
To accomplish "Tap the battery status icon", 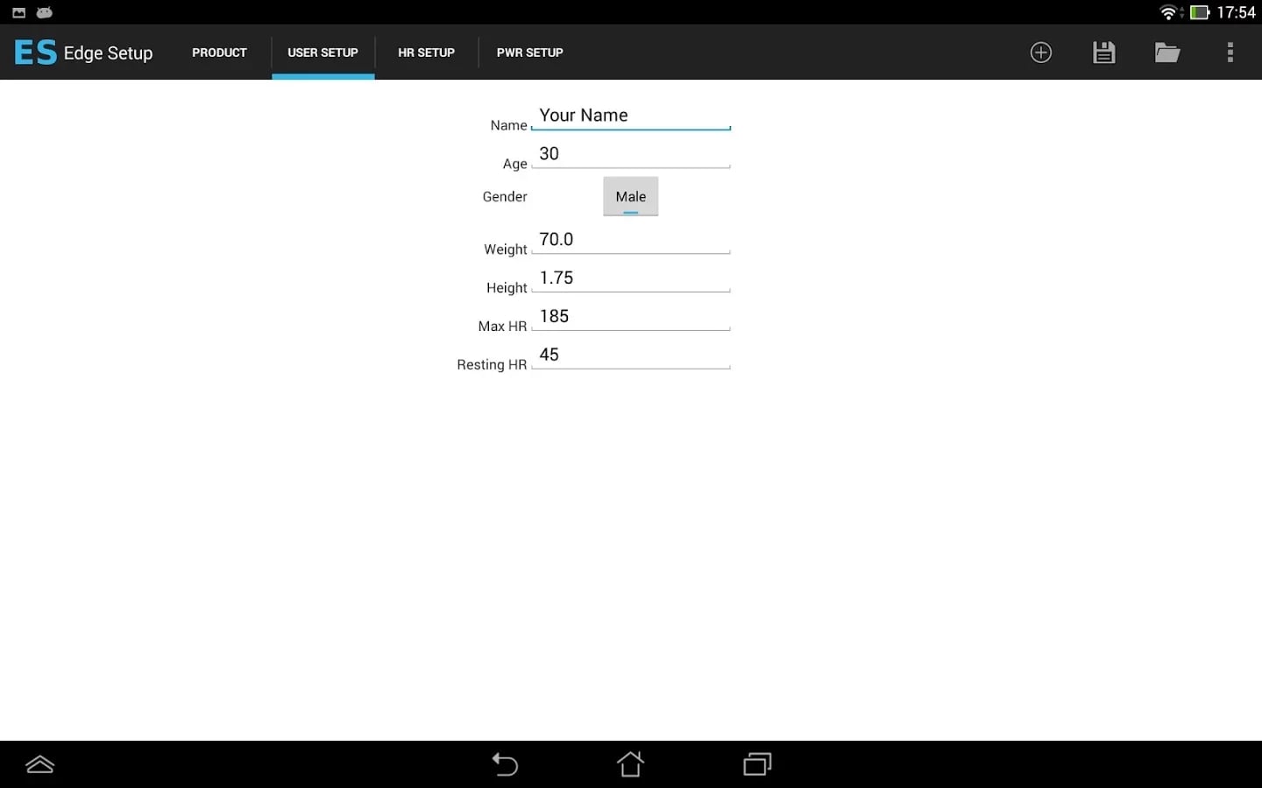I will tap(1199, 12).
